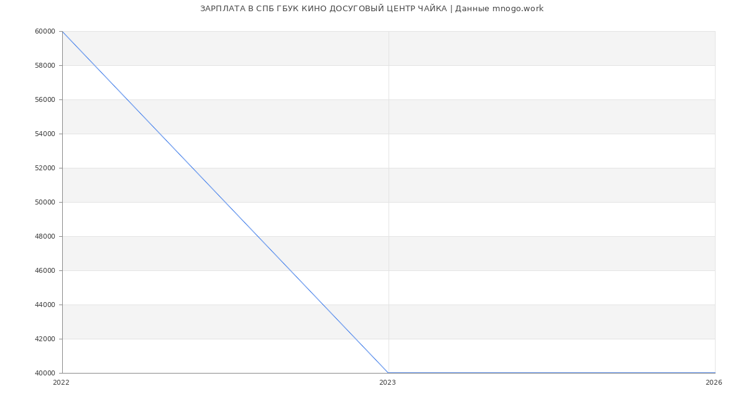This screenshot has height=404, width=746.
Task: Click the chart title text at the top
Action: (372, 9)
